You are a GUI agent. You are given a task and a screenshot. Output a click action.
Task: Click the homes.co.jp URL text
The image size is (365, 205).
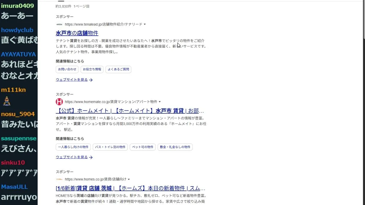point(96,179)
